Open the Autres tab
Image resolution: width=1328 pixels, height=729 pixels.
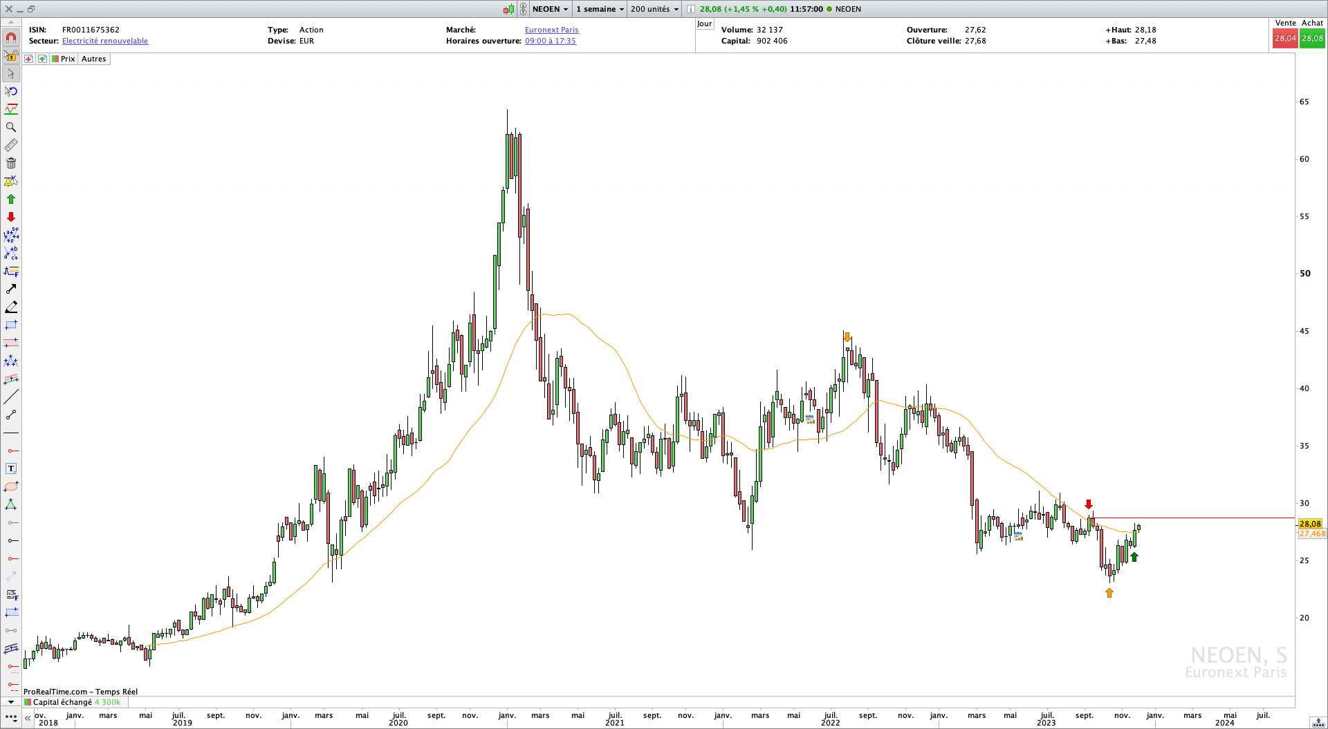94,59
